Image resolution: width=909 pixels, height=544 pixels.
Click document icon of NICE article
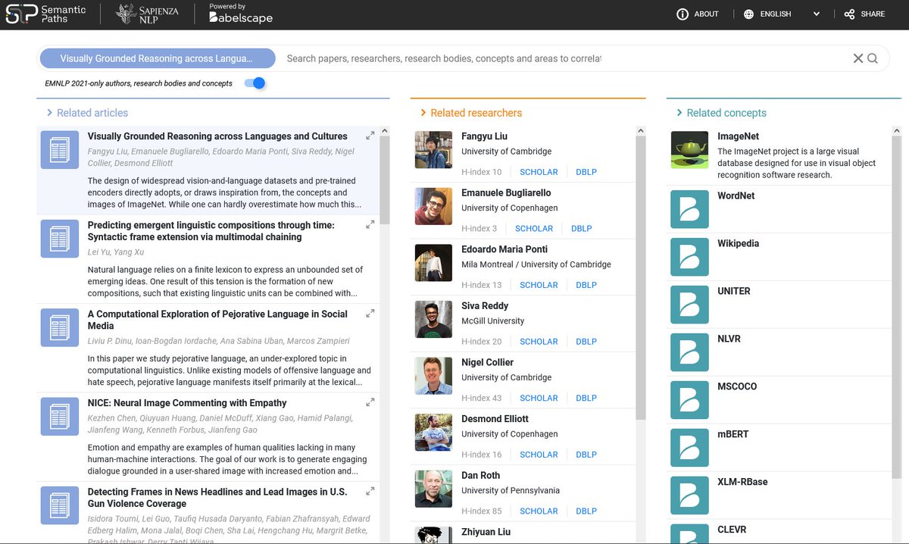pos(59,416)
